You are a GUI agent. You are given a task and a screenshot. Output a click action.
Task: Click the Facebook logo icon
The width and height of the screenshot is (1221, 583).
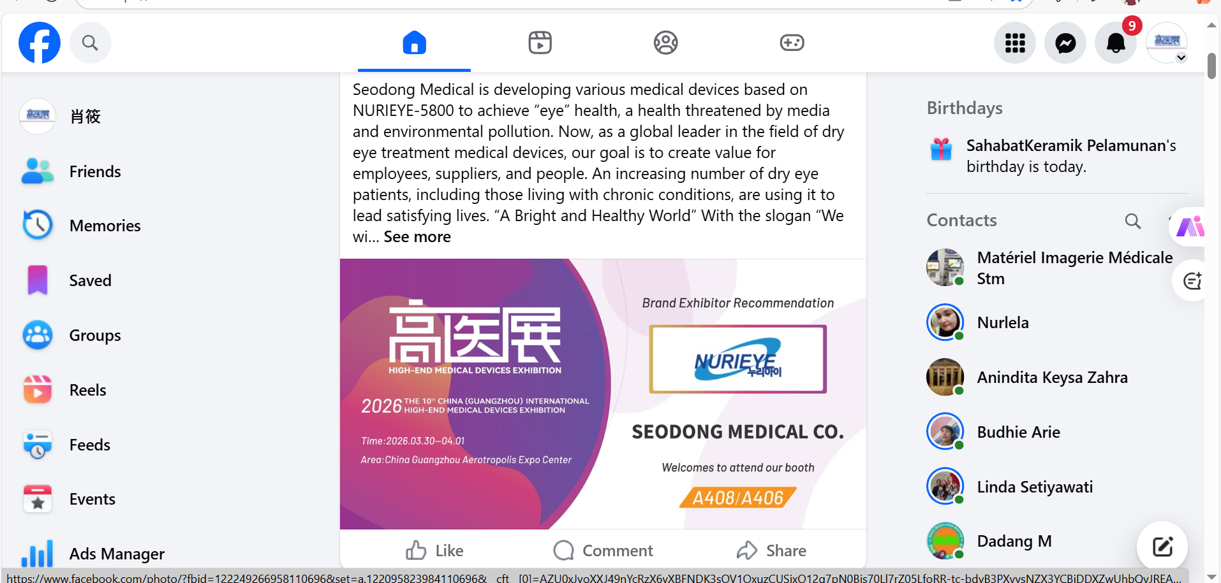40,43
